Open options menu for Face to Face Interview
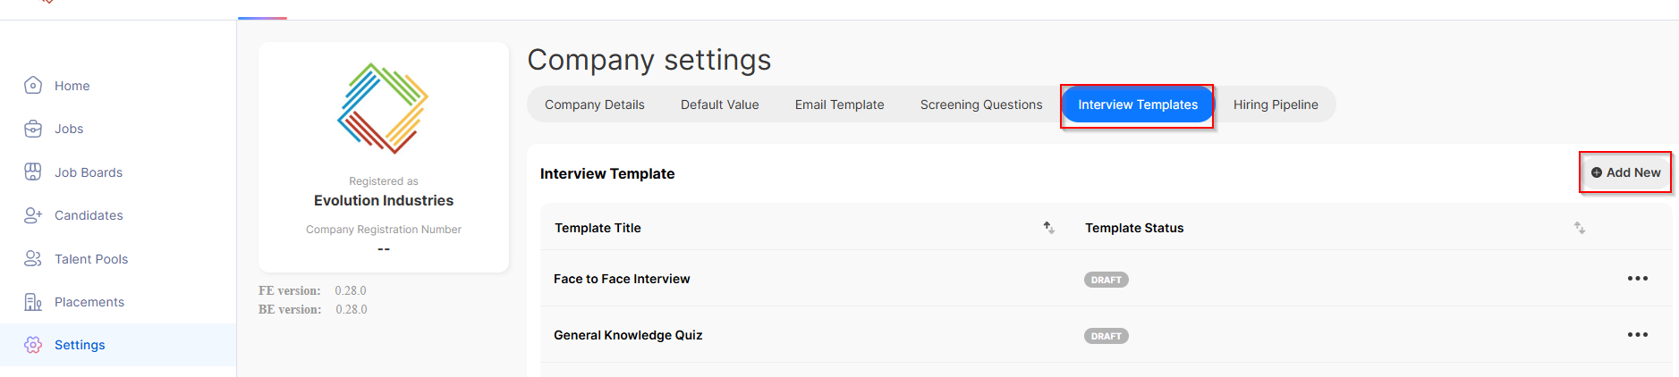Image resolution: width=1679 pixels, height=377 pixels. point(1637,279)
